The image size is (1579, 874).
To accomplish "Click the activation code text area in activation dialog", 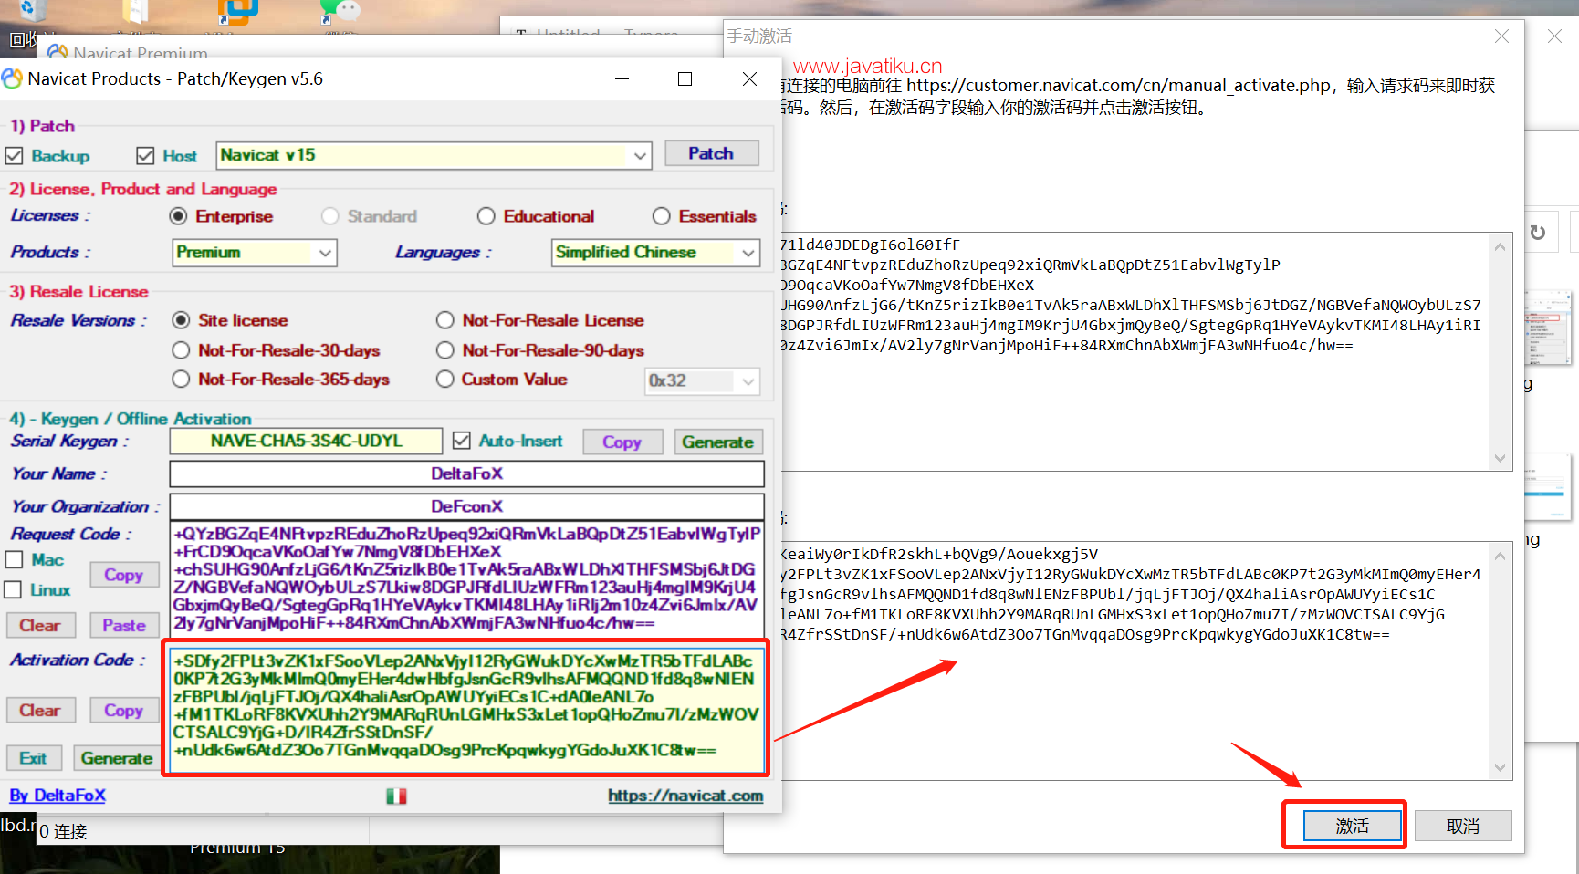I will (x=1134, y=661).
